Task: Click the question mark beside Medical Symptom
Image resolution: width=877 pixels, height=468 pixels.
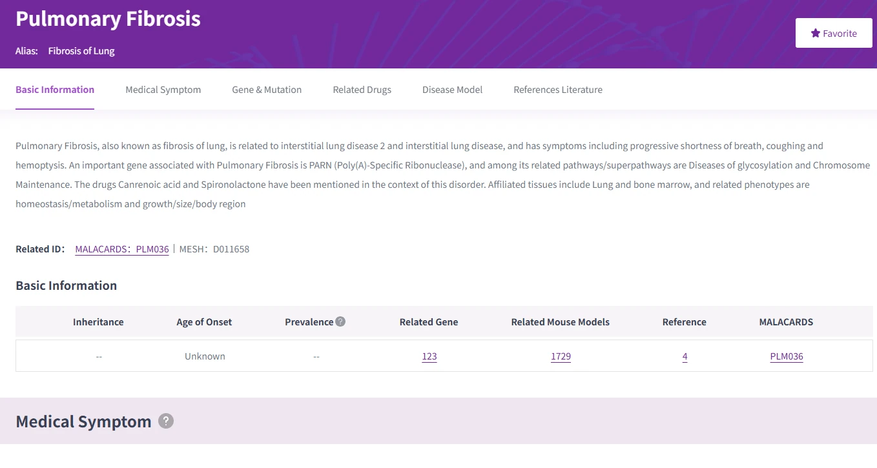Action: pyautogui.click(x=166, y=421)
